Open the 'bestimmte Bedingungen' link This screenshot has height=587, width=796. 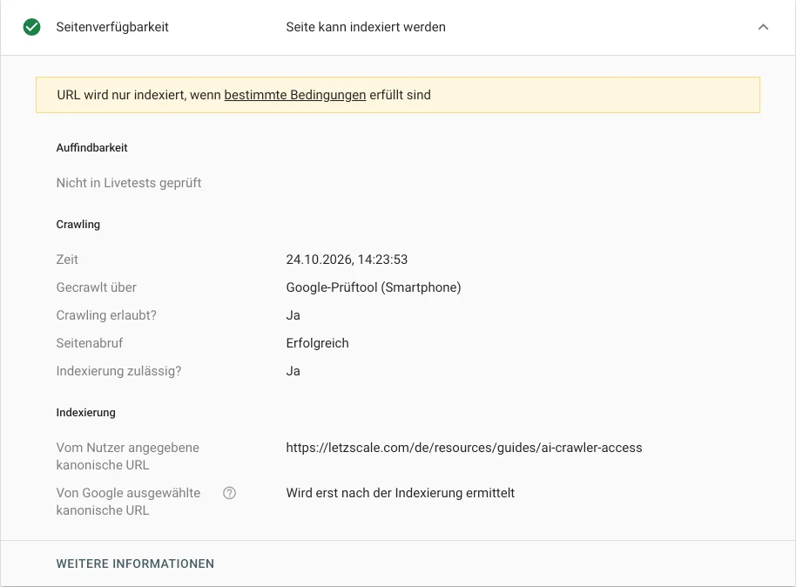[x=295, y=95]
